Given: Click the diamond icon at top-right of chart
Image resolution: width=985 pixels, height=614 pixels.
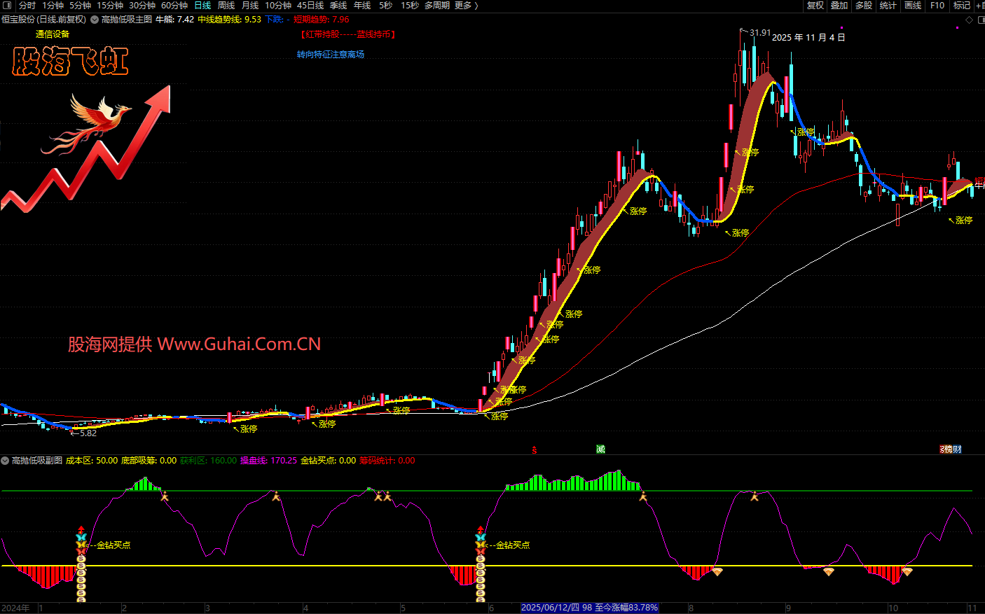Looking at the screenshot, I should 969,20.
